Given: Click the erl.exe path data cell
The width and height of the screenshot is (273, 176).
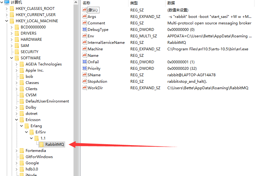Looking at the screenshot, I should coord(208,49).
